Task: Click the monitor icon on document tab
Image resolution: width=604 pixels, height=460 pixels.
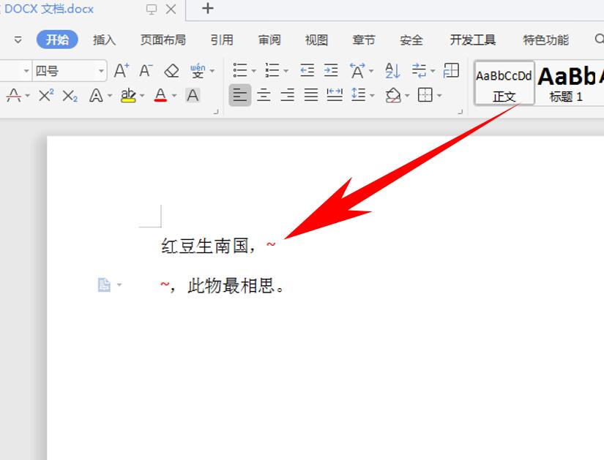Action: [x=152, y=10]
